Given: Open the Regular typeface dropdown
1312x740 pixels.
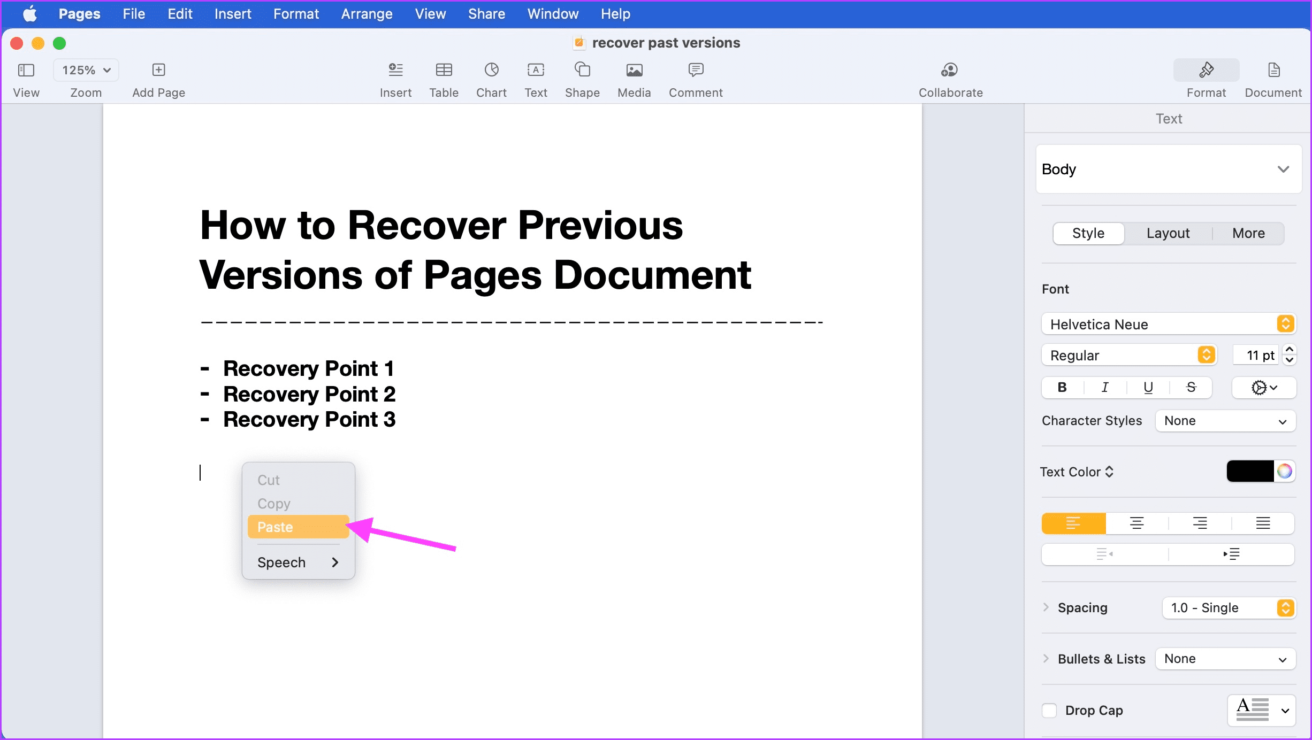Looking at the screenshot, I should [1129, 355].
